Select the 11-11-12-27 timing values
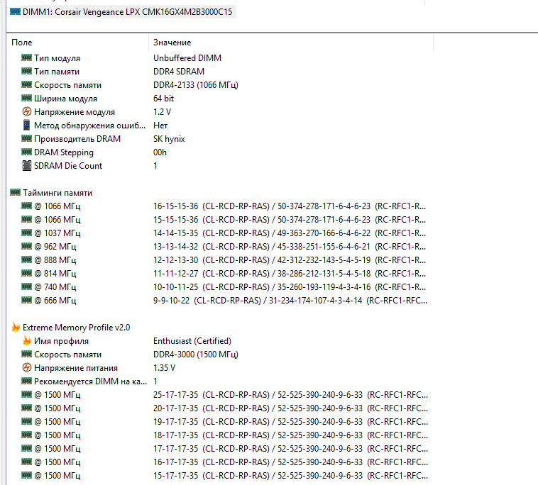Image resolution: width=538 pixels, height=485 pixels. (x=290, y=274)
